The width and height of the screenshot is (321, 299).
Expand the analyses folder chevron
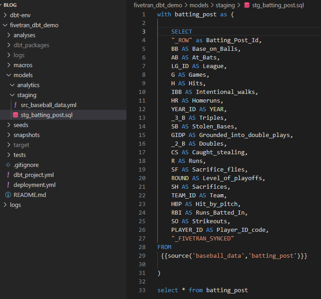click(9, 35)
